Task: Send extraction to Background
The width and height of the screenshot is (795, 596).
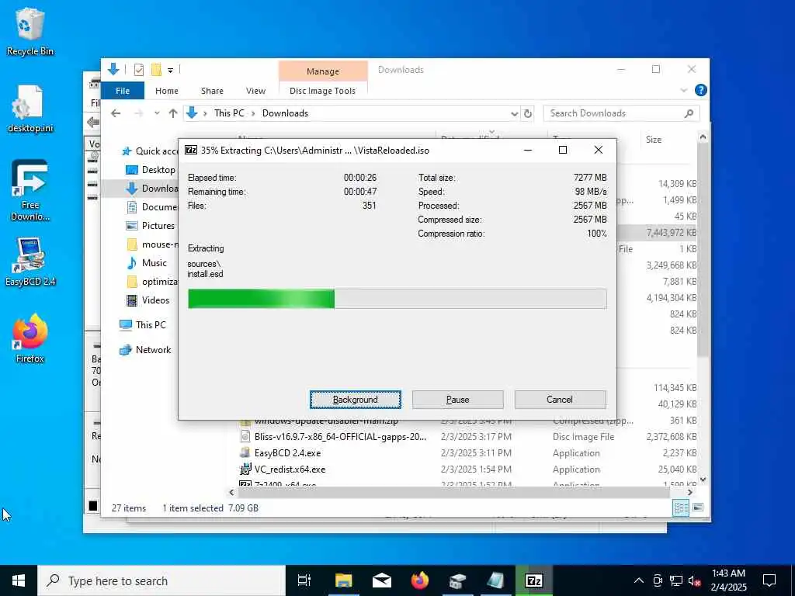Action: (x=355, y=400)
